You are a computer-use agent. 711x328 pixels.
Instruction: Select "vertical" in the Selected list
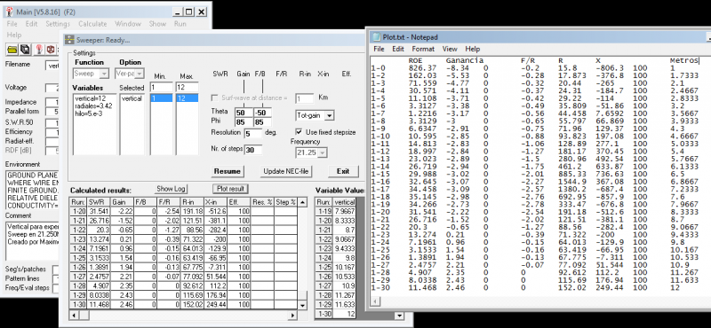[132, 98]
